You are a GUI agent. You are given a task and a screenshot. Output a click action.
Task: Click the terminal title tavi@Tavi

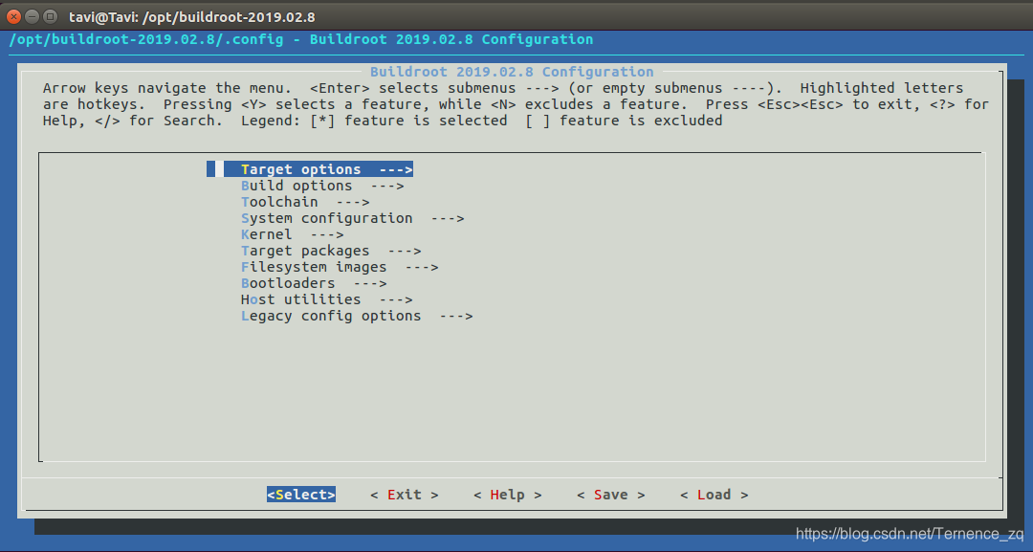191,17
